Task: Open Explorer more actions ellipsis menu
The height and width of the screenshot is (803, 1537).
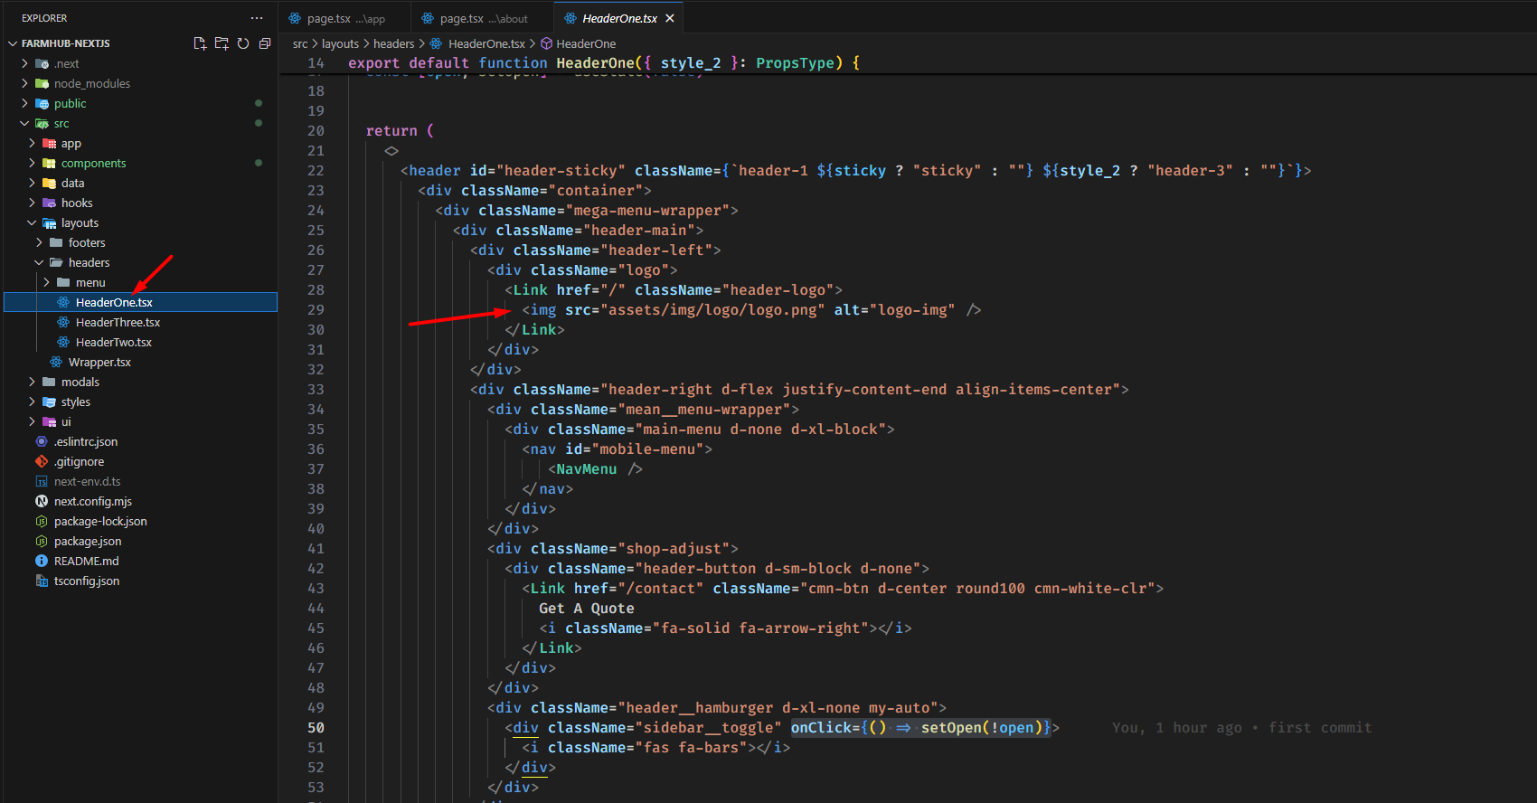Action: tap(257, 18)
